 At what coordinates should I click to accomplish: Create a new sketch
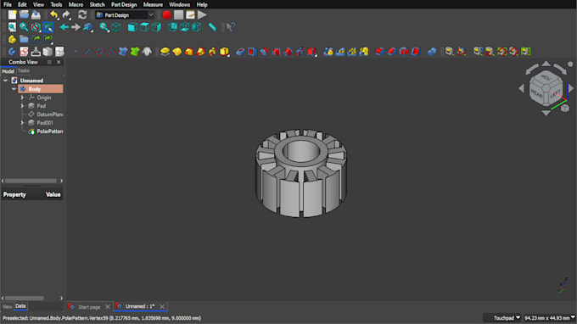pyautogui.click(x=24, y=52)
